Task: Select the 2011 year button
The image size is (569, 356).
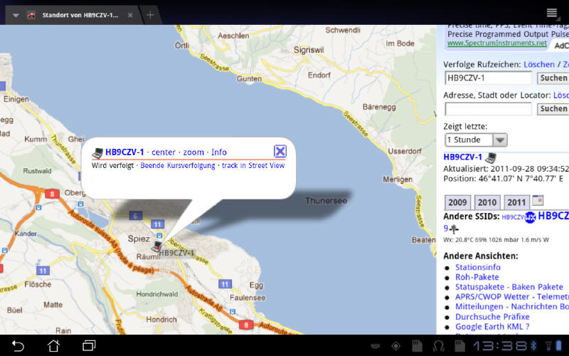Action: (516, 202)
